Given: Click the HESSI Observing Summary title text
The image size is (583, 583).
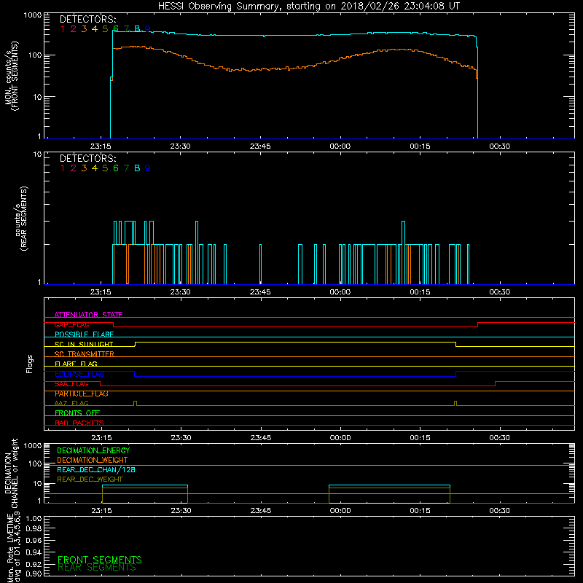Looking at the screenshot, I should [308, 7].
